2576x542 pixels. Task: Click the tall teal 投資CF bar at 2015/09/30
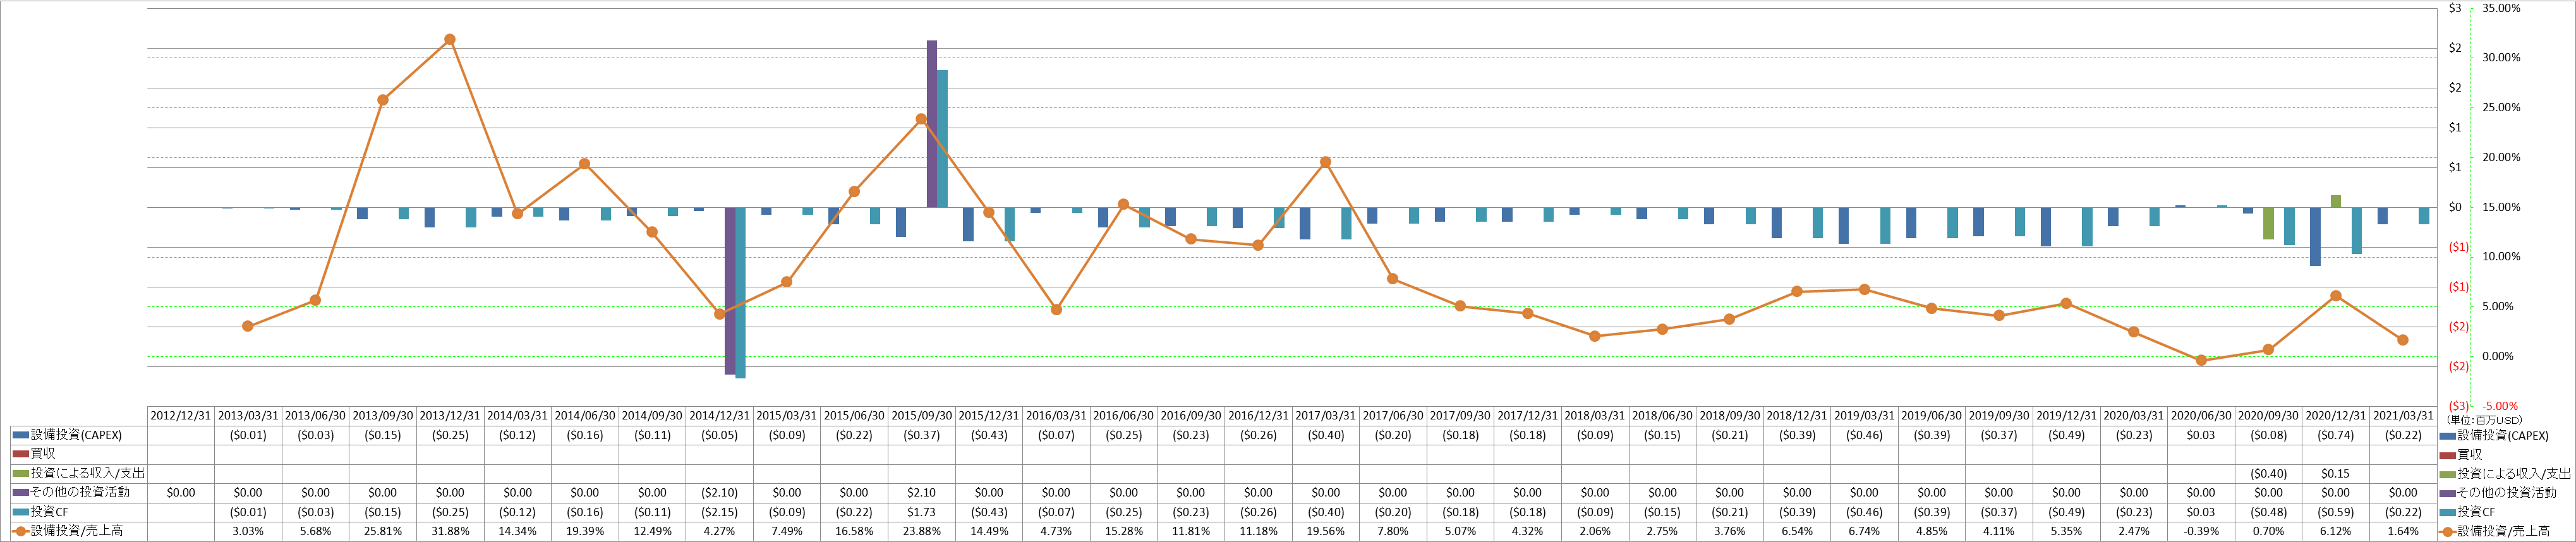pos(942,139)
